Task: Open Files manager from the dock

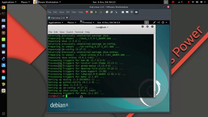Action: (x=4, y=20)
